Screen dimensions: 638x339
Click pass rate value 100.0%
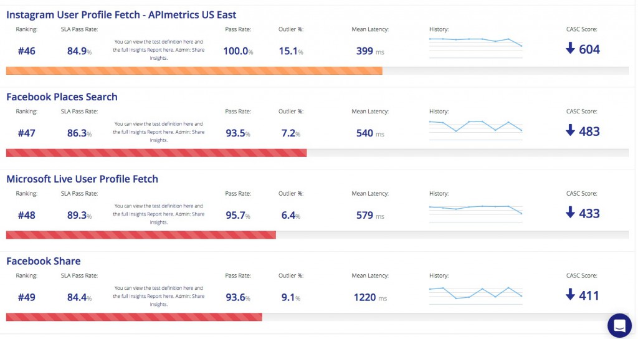[238, 51]
